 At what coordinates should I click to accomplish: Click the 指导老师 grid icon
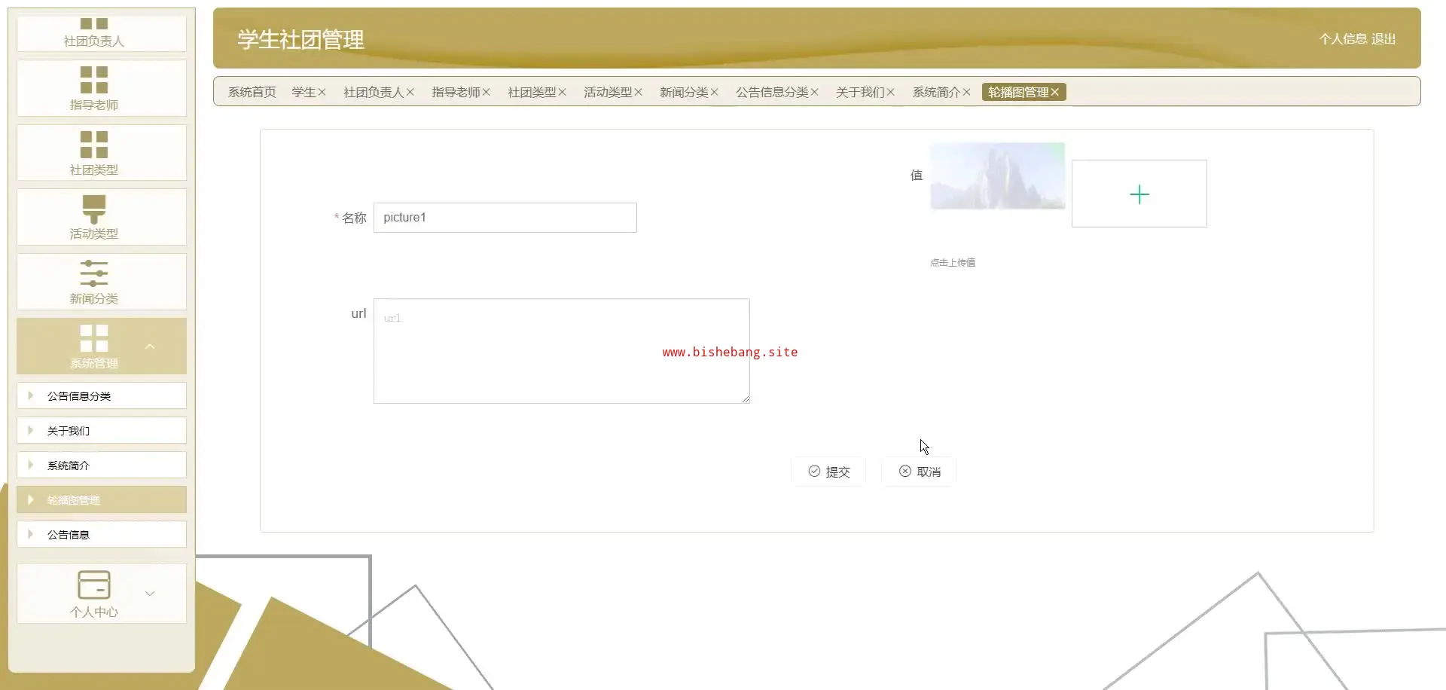point(94,80)
